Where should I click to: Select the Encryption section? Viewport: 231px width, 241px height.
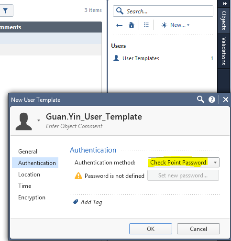[x=32, y=197]
